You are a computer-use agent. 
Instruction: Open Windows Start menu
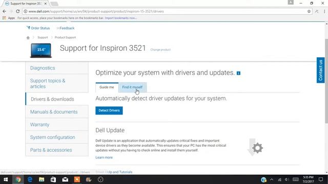(x=6, y=179)
